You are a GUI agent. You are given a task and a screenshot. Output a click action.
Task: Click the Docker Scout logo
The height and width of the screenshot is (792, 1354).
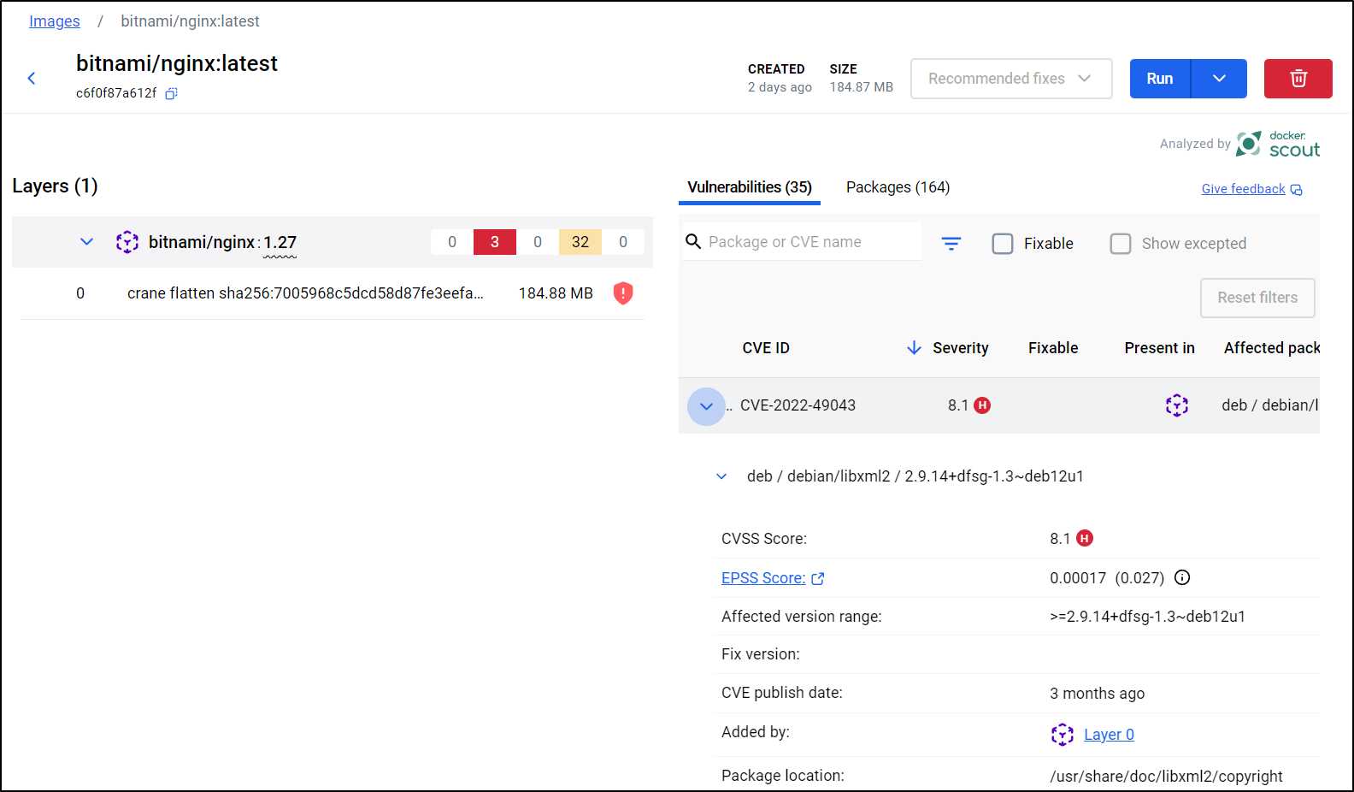click(x=1278, y=144)
